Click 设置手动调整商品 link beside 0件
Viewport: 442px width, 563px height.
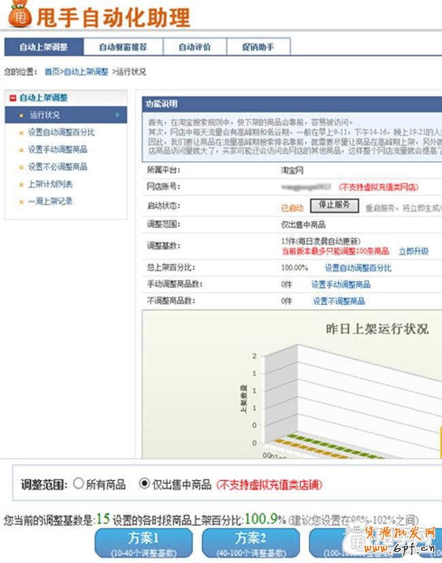tap(341, 285)
